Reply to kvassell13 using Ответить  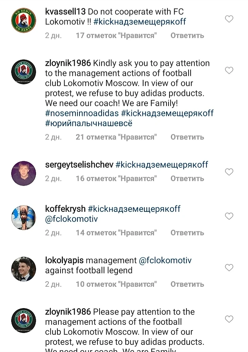(187, 35)
